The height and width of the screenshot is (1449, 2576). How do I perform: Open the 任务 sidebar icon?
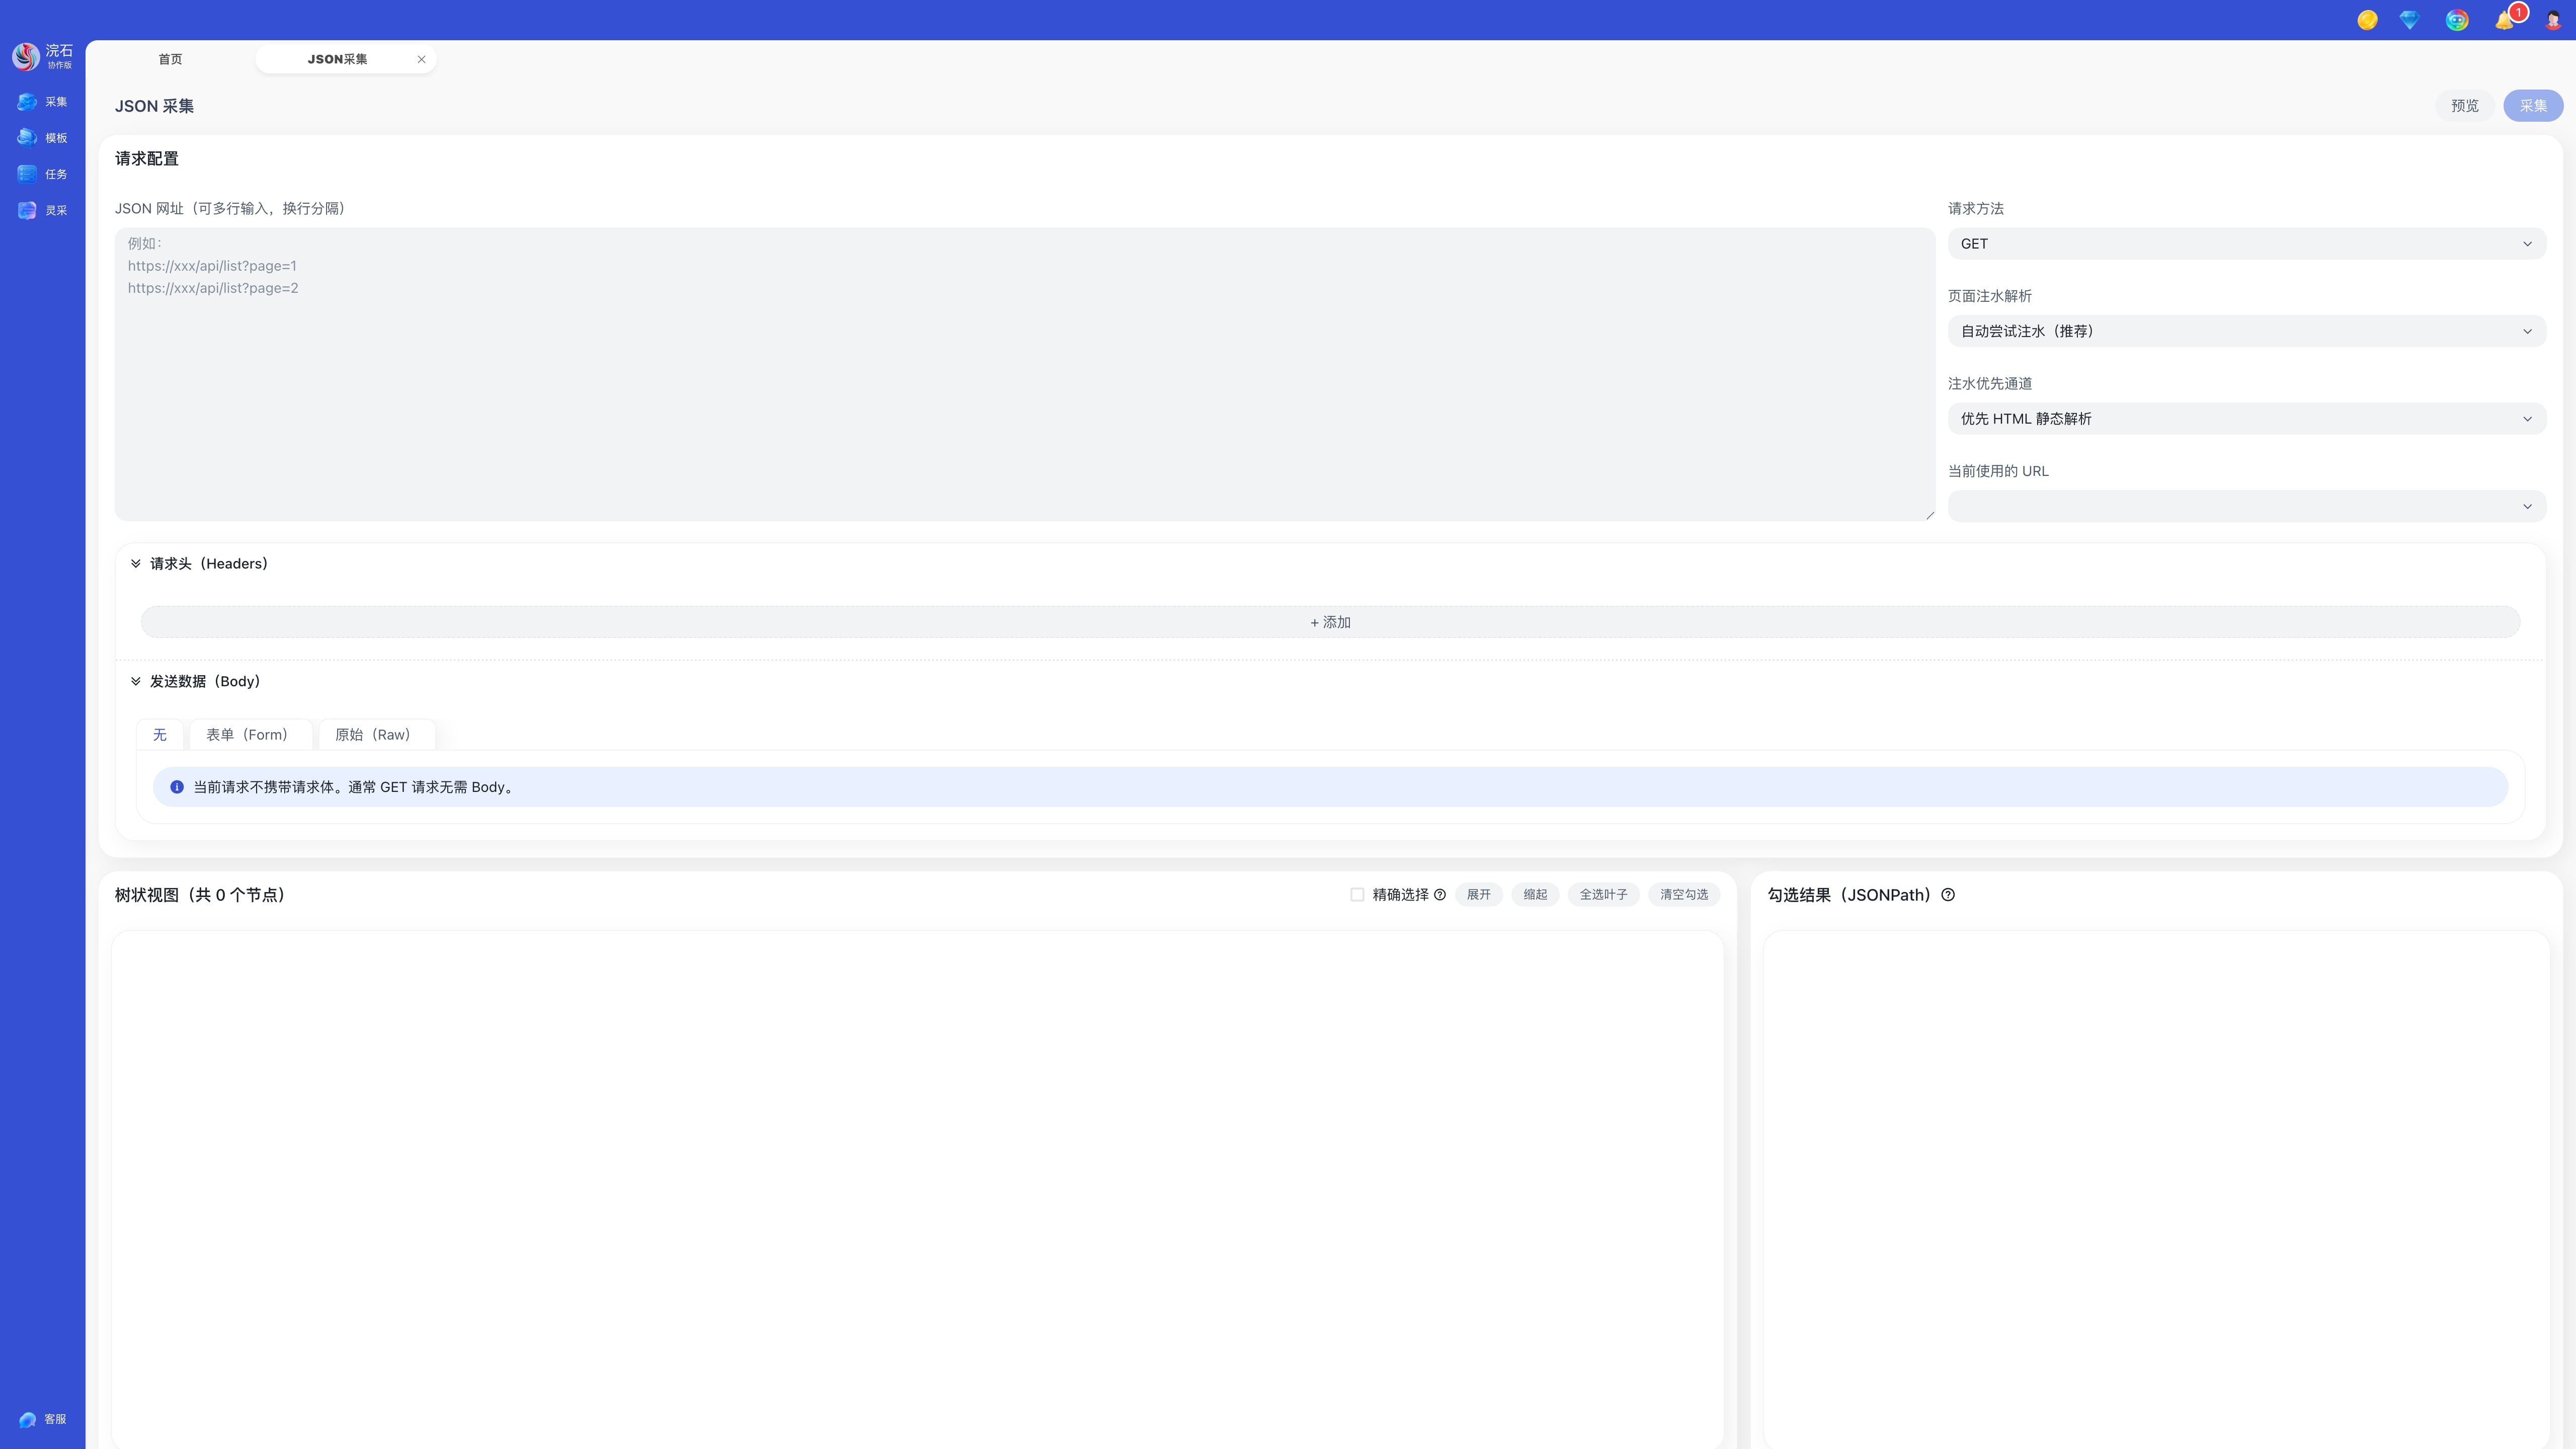[x=28, y=174]
